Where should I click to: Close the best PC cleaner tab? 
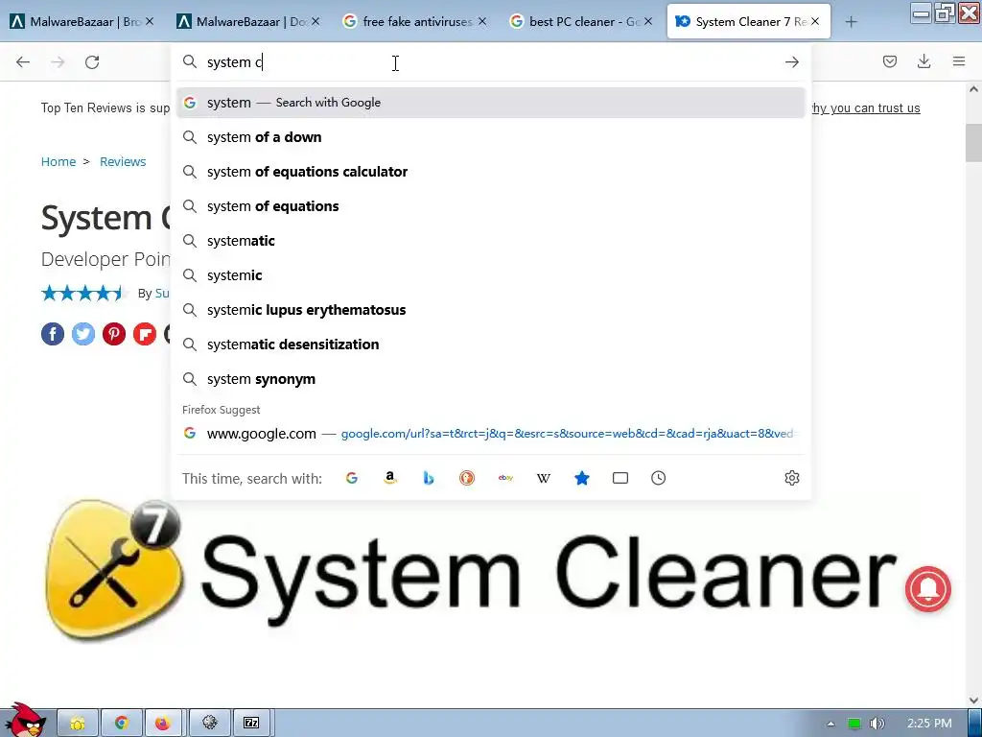[648, 21]
